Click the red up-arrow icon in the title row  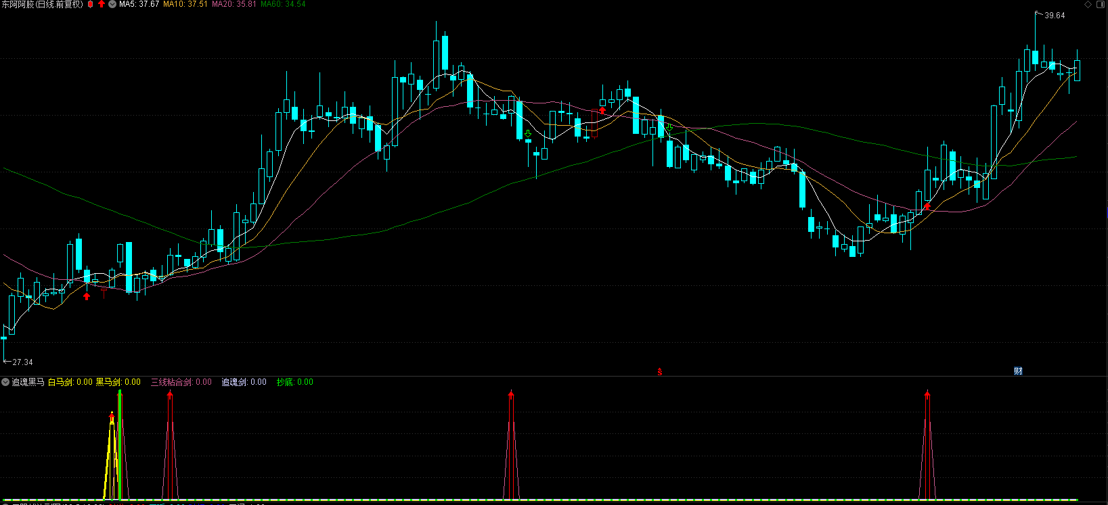click(x=102, y=4)
